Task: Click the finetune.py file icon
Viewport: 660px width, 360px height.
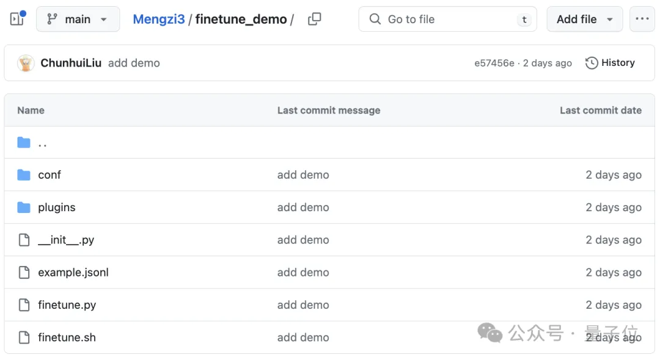Action: 24,305
